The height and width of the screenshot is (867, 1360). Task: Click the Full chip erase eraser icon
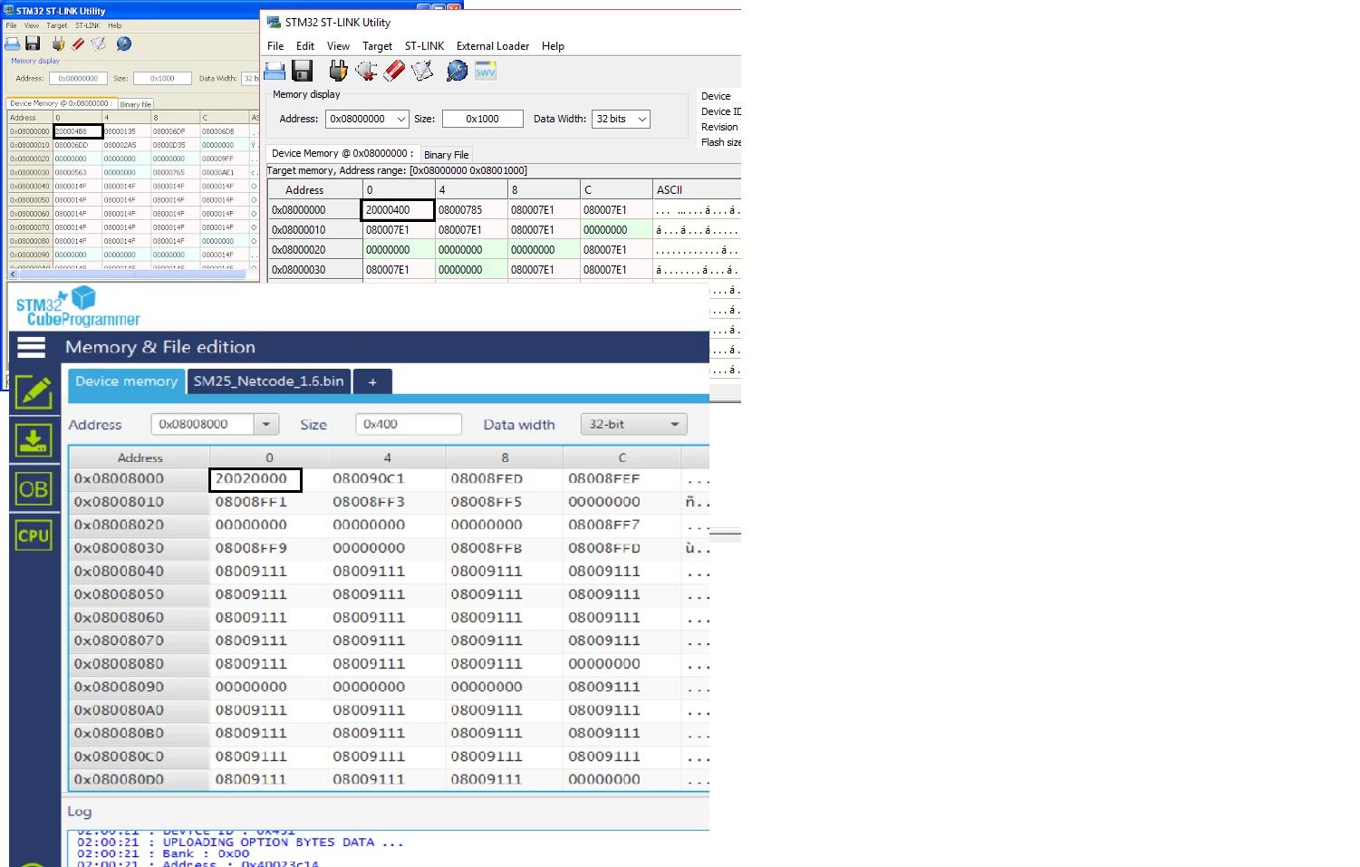pos(394,71)
